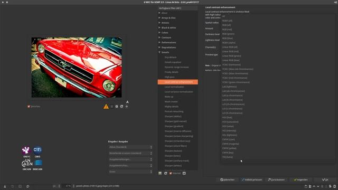
Task: Toggle the Internet checkbox
Action: tap(171, 173)
